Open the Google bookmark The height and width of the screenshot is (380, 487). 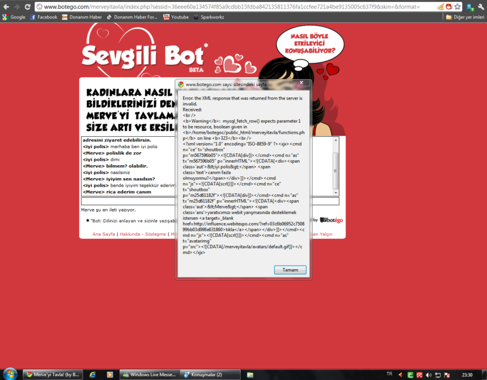pyautogui.click(x=14, y=17)
